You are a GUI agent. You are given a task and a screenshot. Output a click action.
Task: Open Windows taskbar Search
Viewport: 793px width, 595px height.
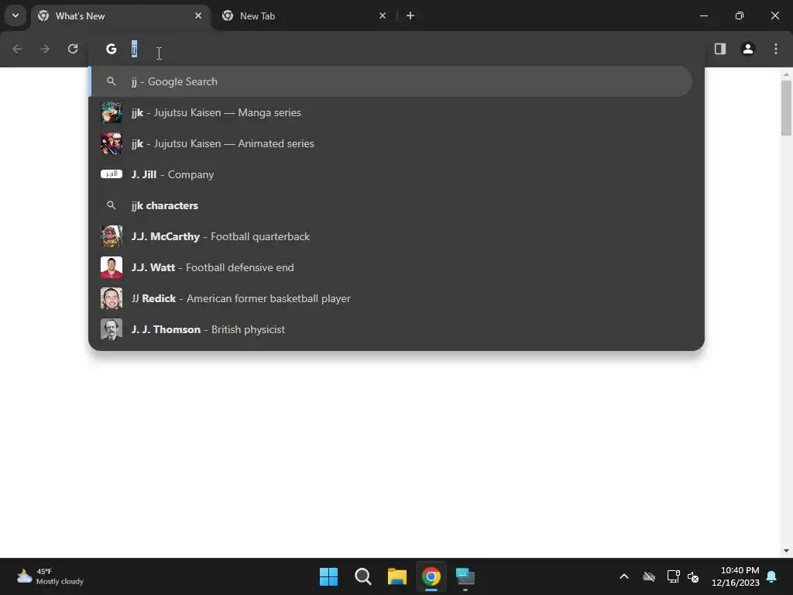click(362, 576)
